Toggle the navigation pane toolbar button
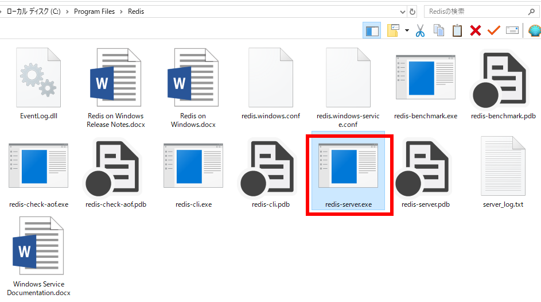The height and width of the screenshot is (302, 541). [372, 31]
